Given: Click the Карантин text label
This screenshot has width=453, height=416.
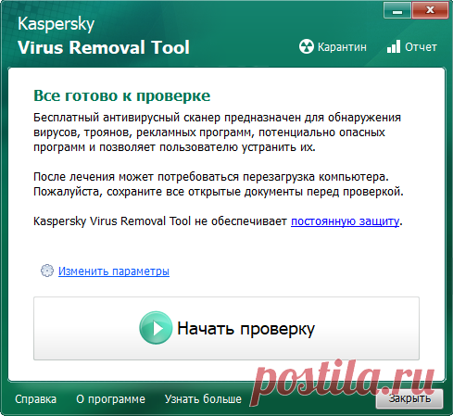Looking at the screenshot, I should coord(342,47).
